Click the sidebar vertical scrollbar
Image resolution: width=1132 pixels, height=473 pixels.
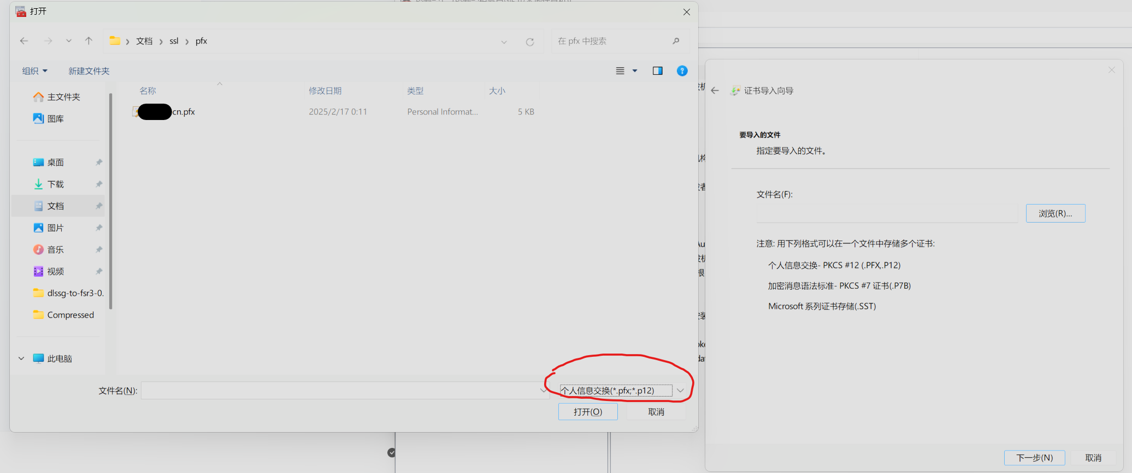pyautogui.click(x=111, y=201)
